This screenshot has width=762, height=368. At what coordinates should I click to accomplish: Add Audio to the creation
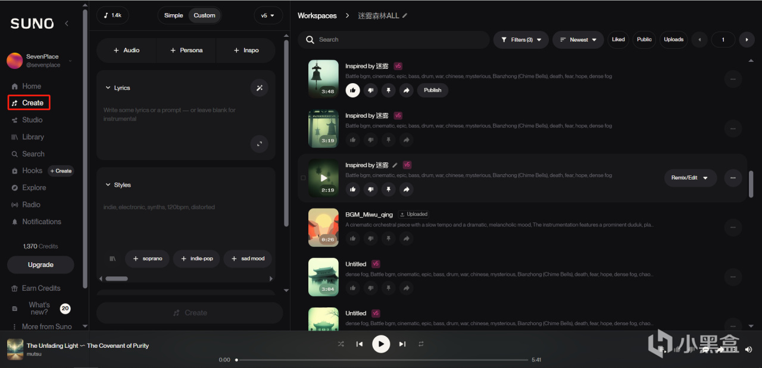(126, 51)
